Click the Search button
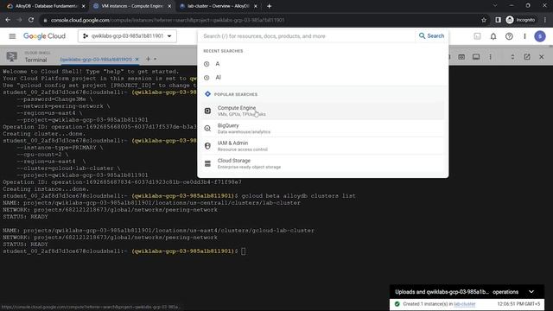The width and height of the screenshot is (553, 311). [431, 36]
